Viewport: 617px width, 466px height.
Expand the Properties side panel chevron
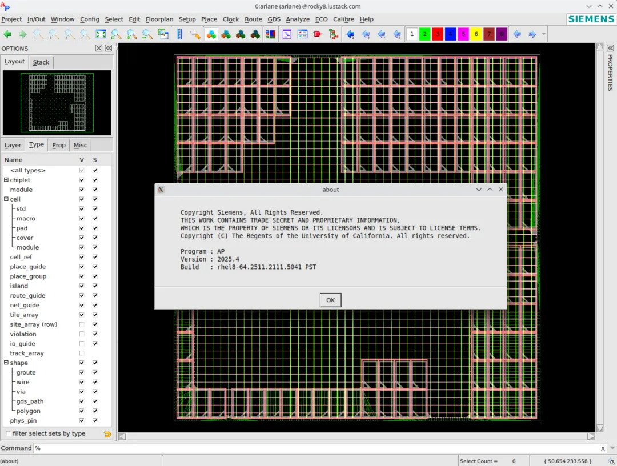(610, 48)
